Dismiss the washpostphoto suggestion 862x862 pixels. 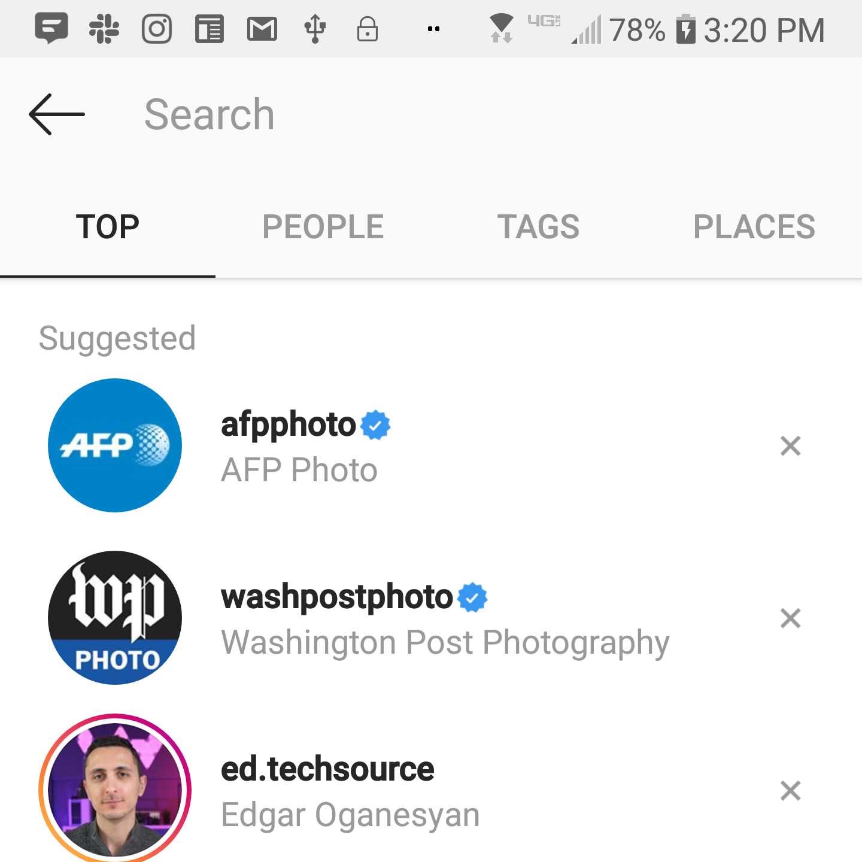[790, 618]
